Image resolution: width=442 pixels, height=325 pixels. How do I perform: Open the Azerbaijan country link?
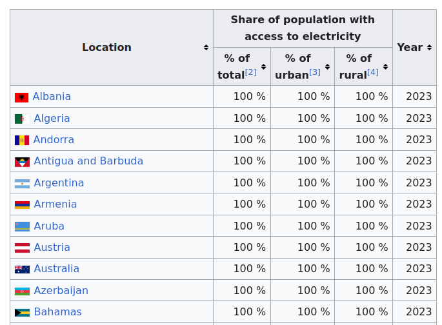[61, 290]
